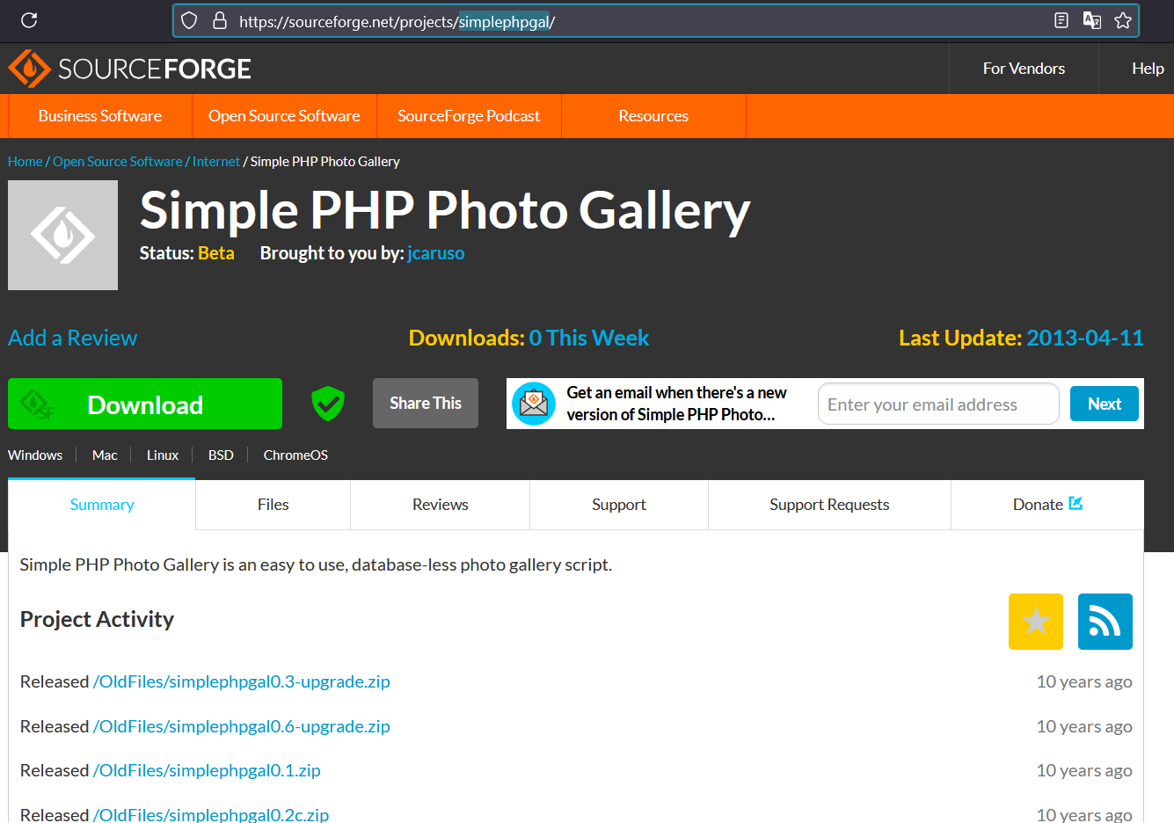This screenshot has width=1174, height=823.
Task: Follow the Open Source Software breadcrumb
Action: pos(118,162)
